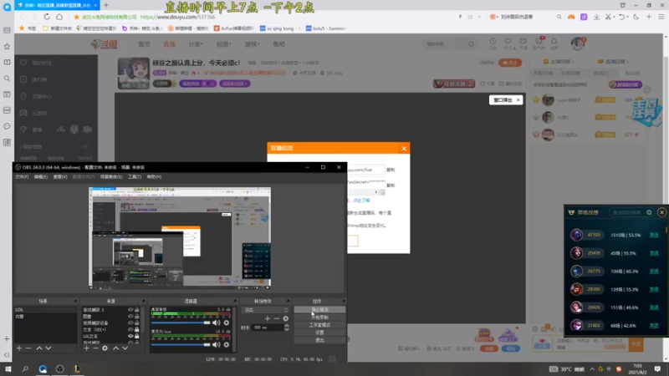Toggle visibility of the 图像 source
The width and height of the screenshot is (669, 376).
(130, 317)
